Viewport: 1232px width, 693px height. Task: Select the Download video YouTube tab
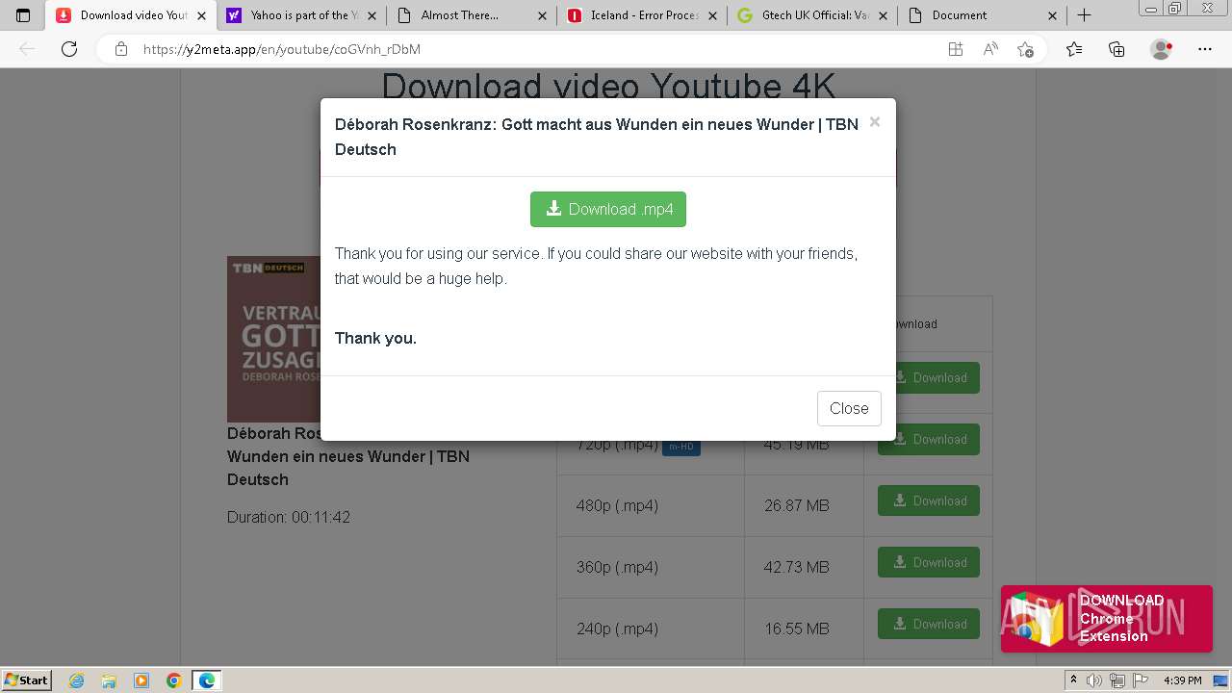133,15
